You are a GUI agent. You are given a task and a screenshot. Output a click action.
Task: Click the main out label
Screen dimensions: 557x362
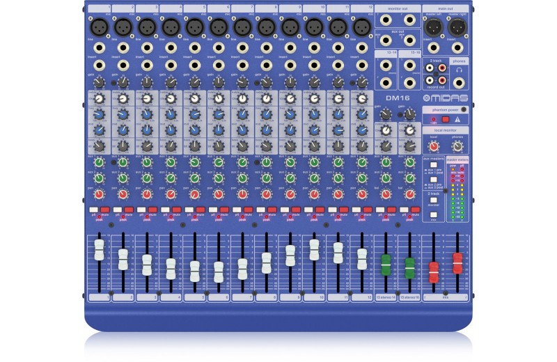[x=446, y=8]
